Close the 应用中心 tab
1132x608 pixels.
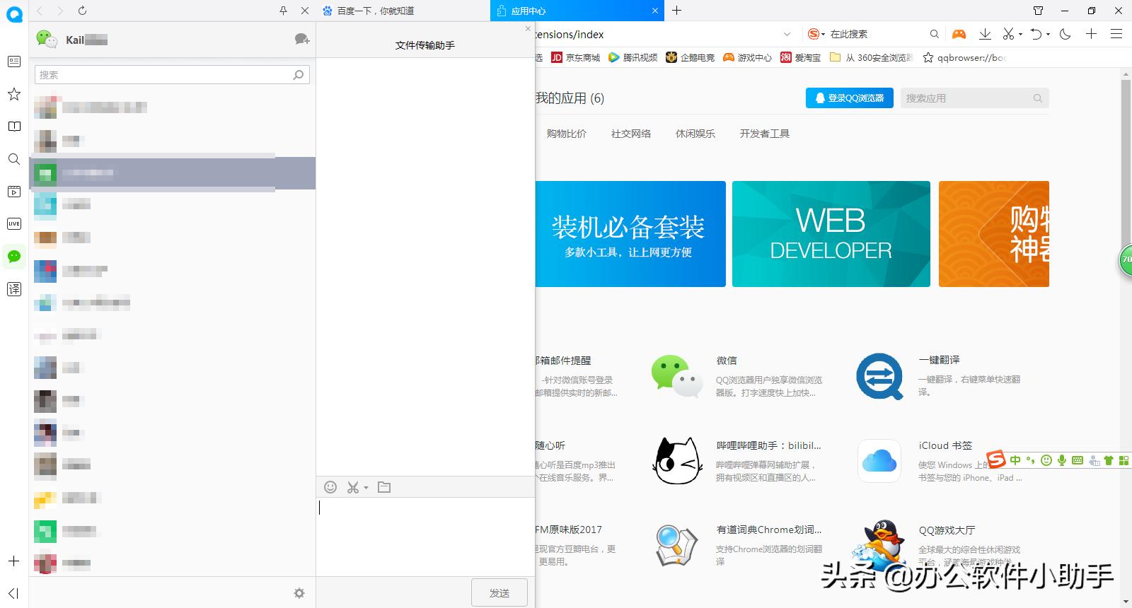click(x=655, y=11)
